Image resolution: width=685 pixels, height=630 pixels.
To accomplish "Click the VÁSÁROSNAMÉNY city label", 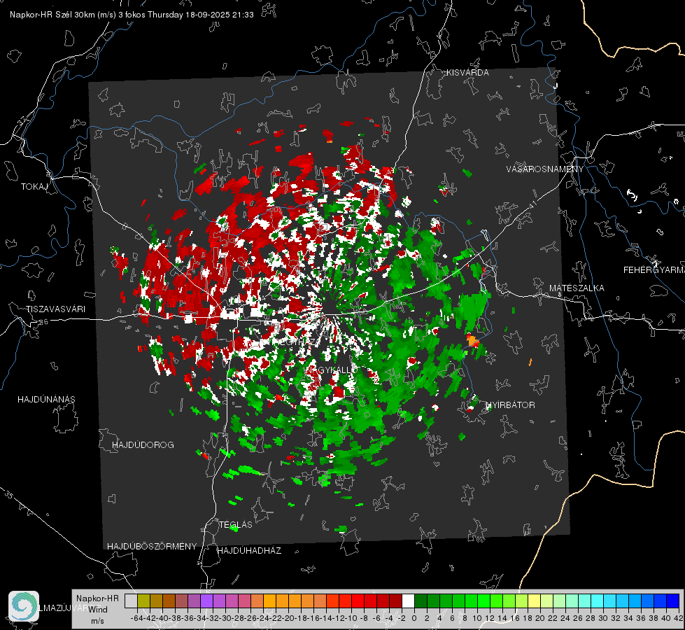I will click(545, 169).
